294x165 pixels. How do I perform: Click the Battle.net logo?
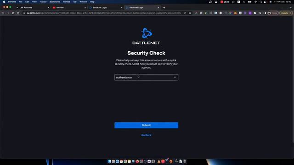(x=146, y=36)
